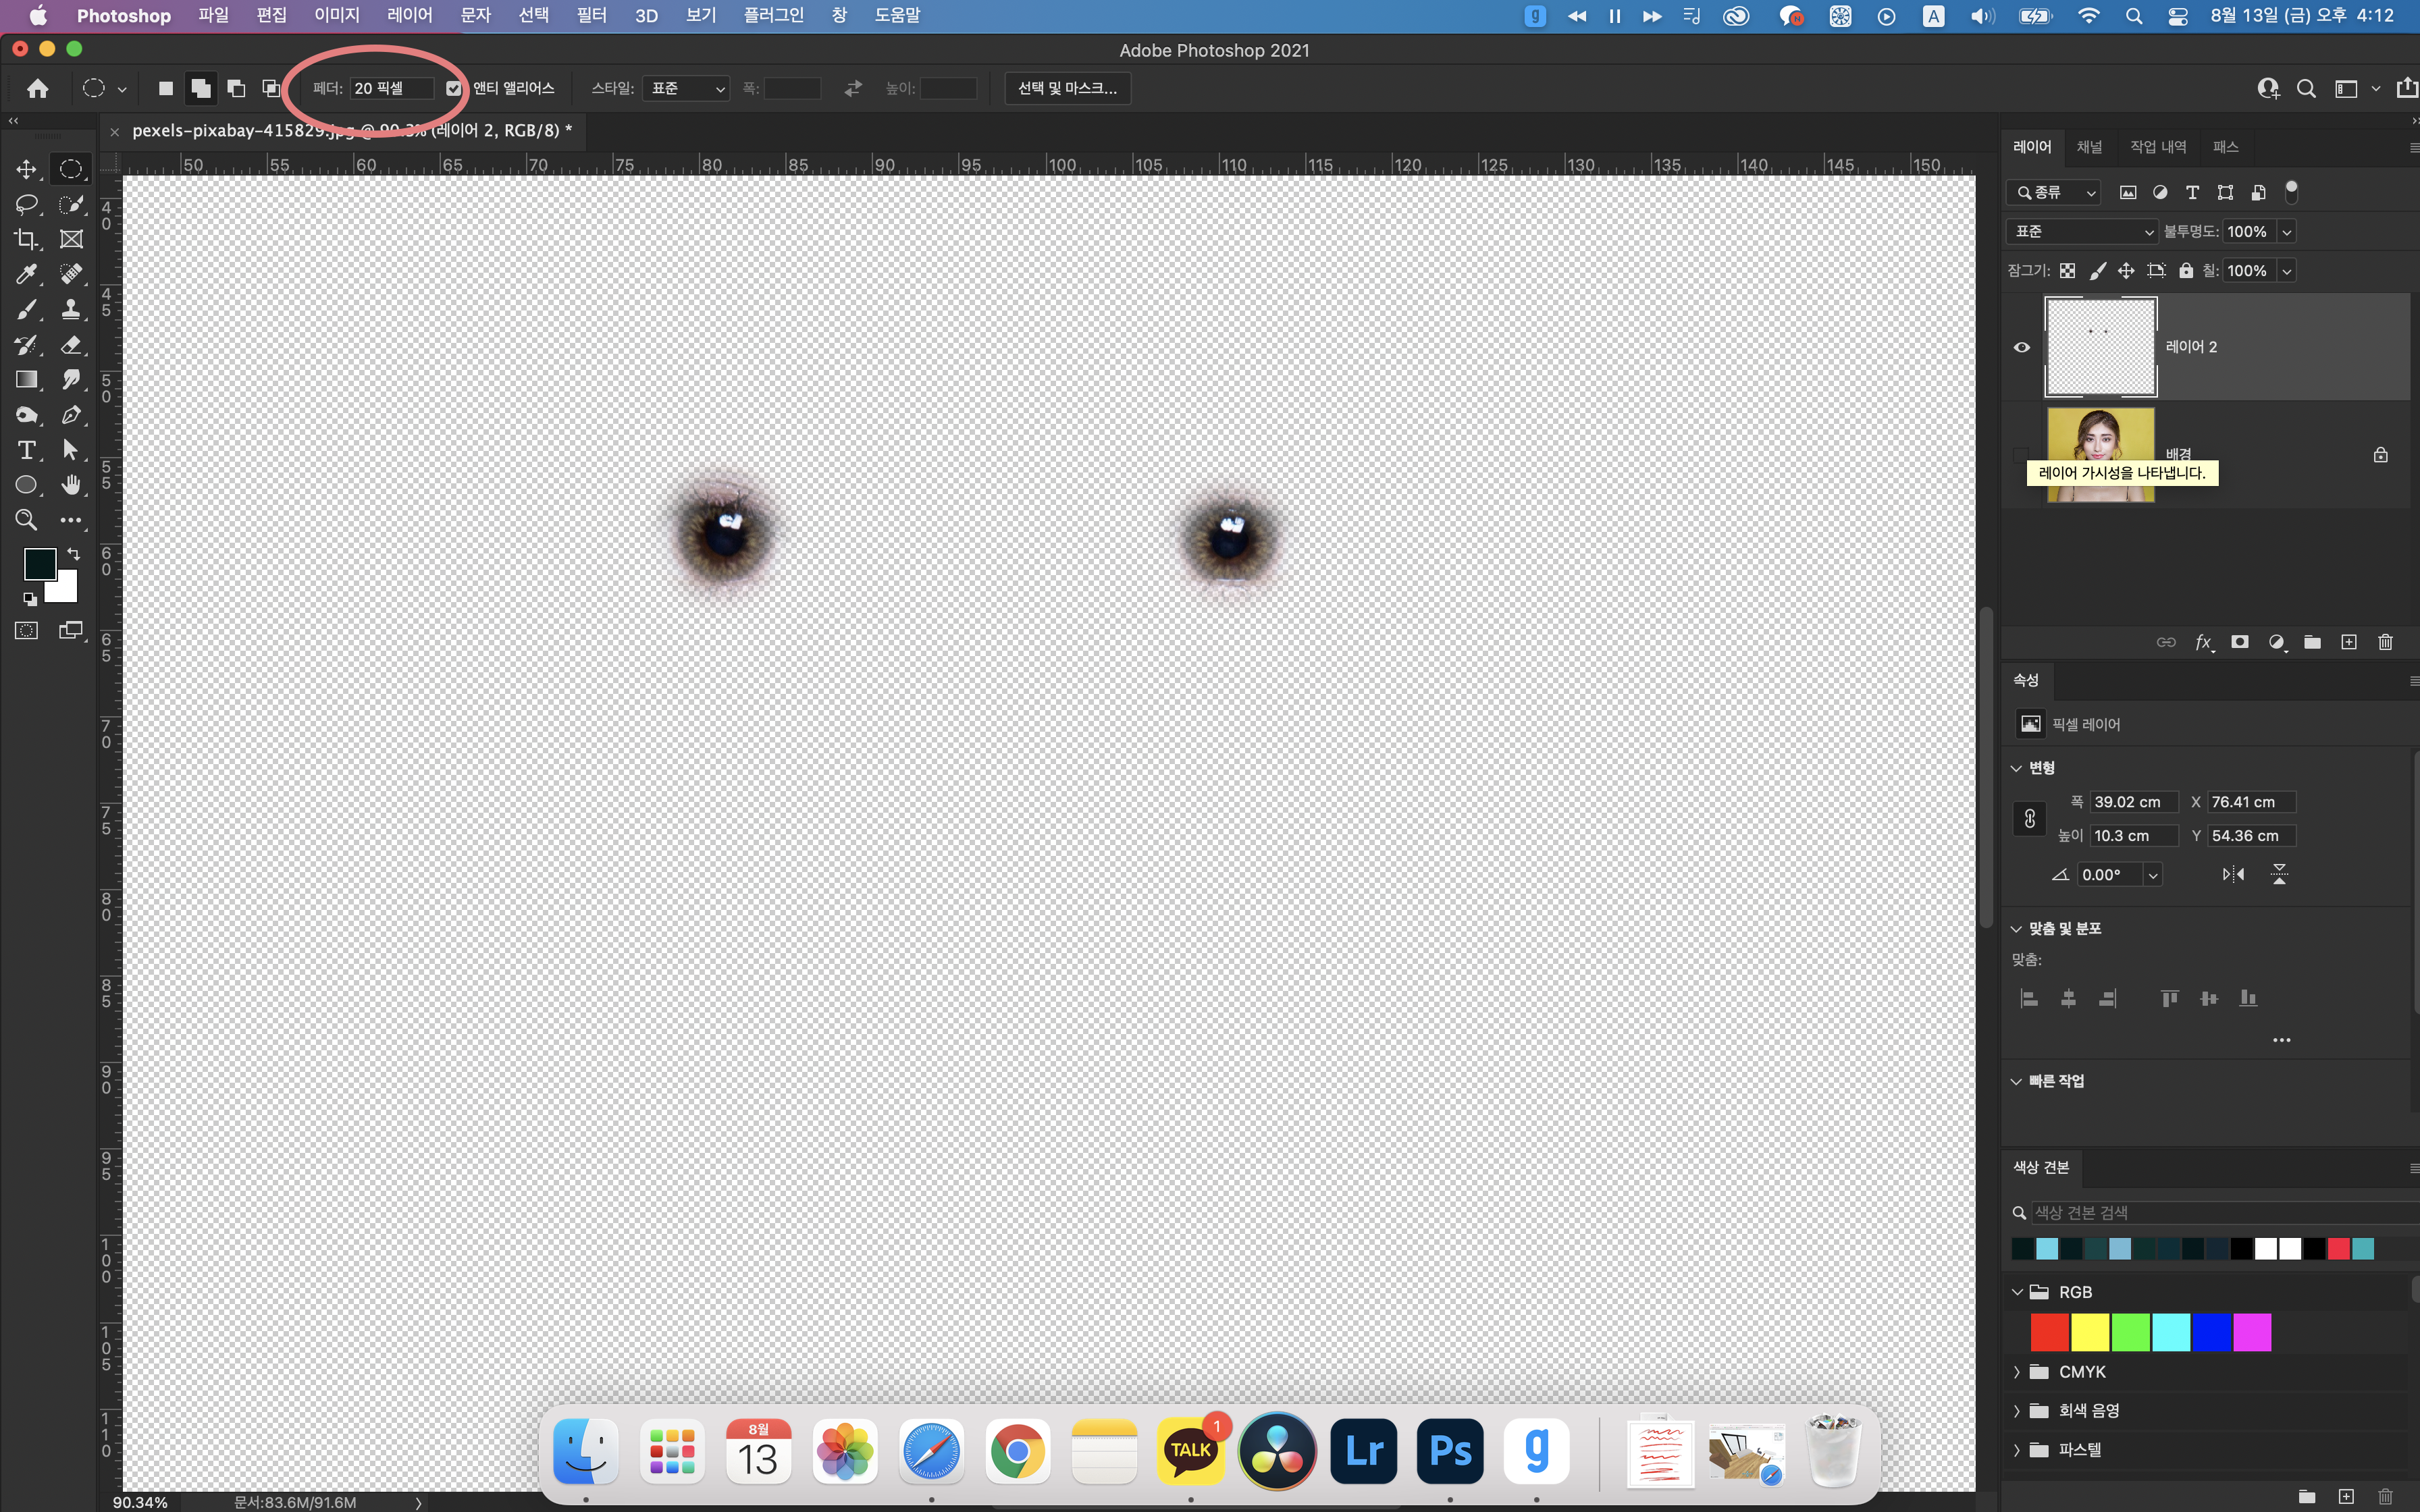Viewport: 2420px width, 1512px height.
Task: Flip the layer horizontally in Properties
Action: (x=2233, y=874)
